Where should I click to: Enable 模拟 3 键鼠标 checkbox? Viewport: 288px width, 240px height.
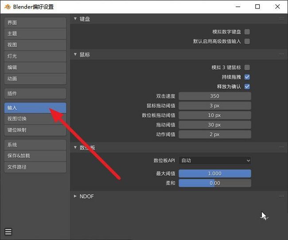pos(247,67)
